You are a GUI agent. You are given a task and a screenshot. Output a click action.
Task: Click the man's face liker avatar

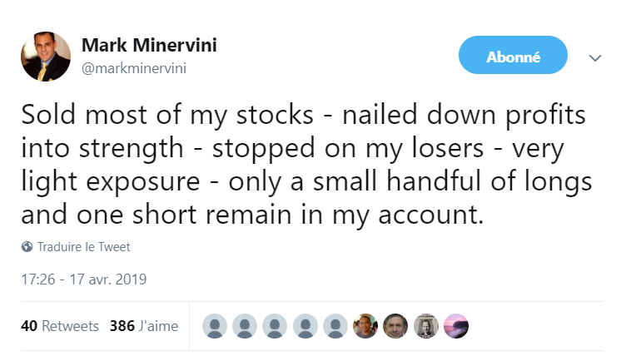(x=395, y=326)
